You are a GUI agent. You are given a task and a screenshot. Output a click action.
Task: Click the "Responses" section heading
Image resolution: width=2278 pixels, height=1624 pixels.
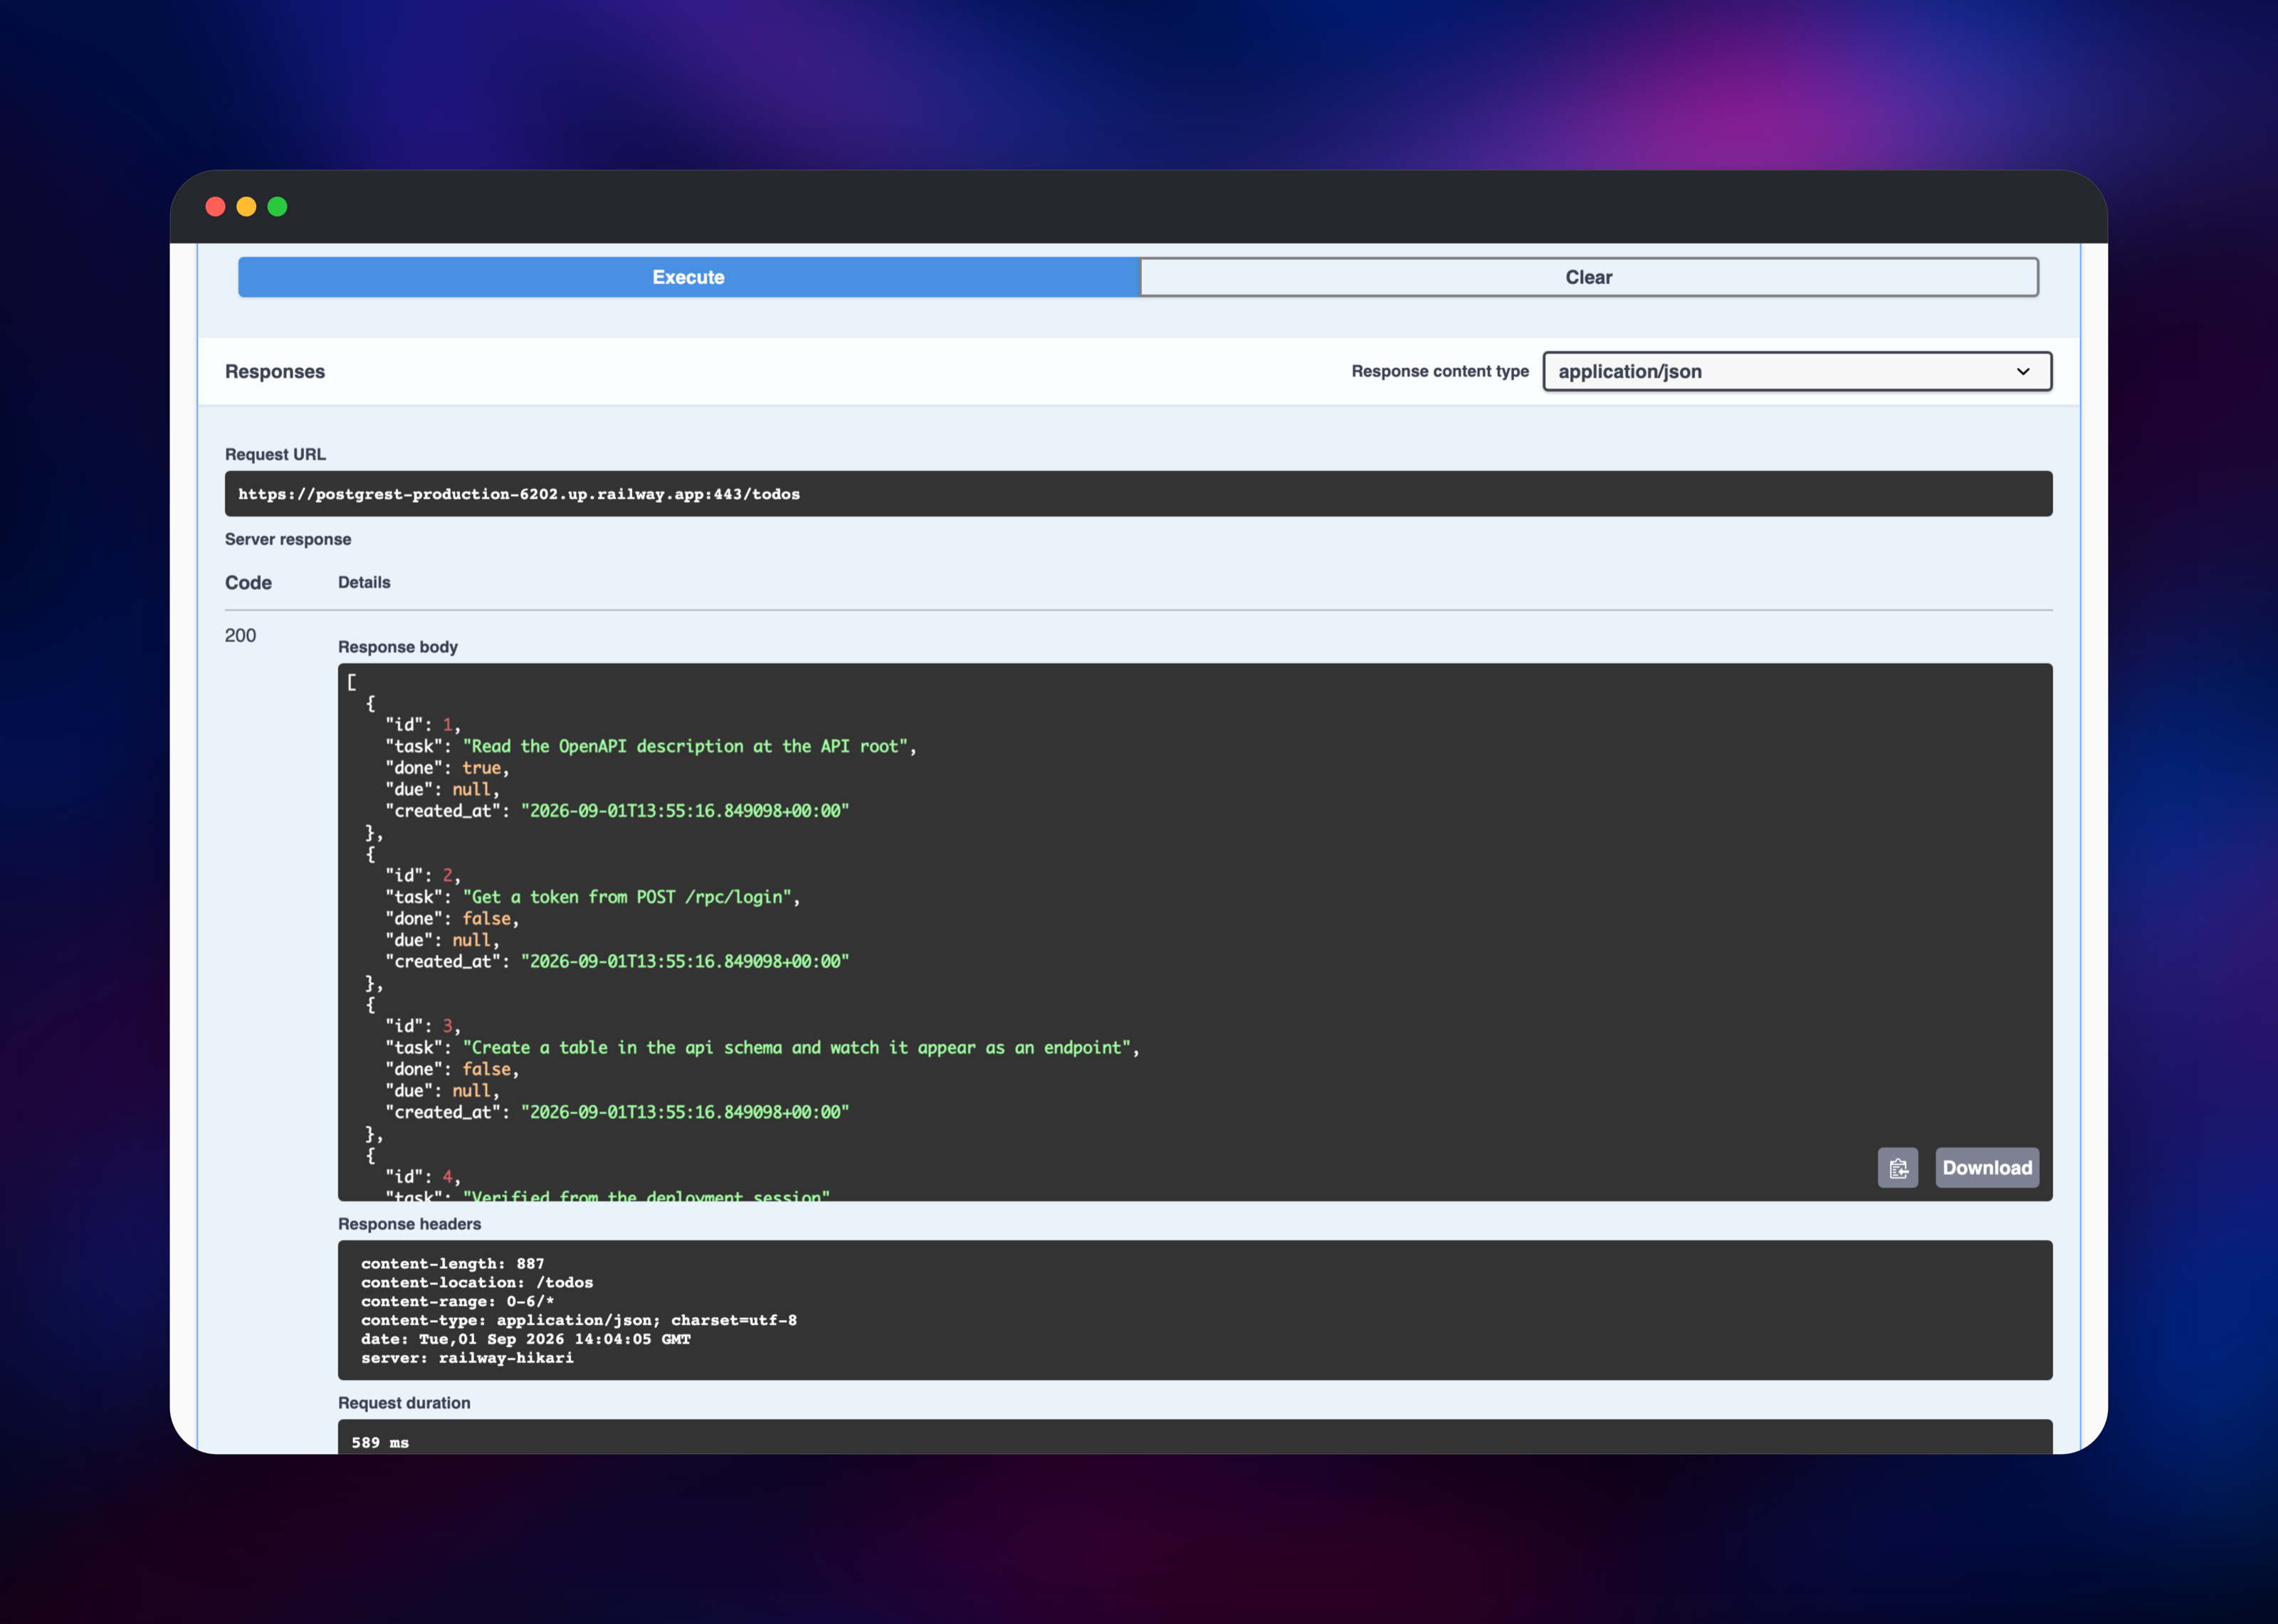click(x=275, y=371)
